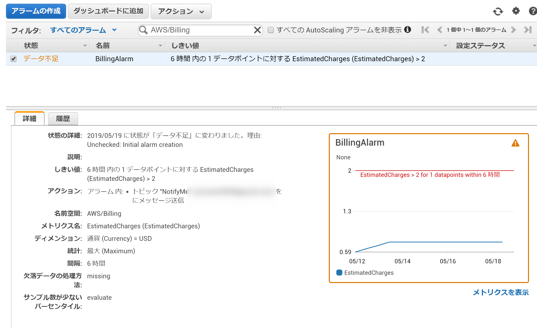Click the threshold text in BillingAlarm row
Screen dimensions: 537x328
[x=298, y=59]
